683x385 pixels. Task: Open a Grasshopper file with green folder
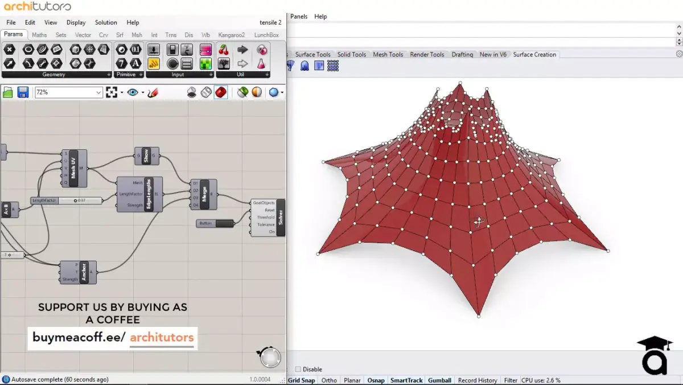8,92
